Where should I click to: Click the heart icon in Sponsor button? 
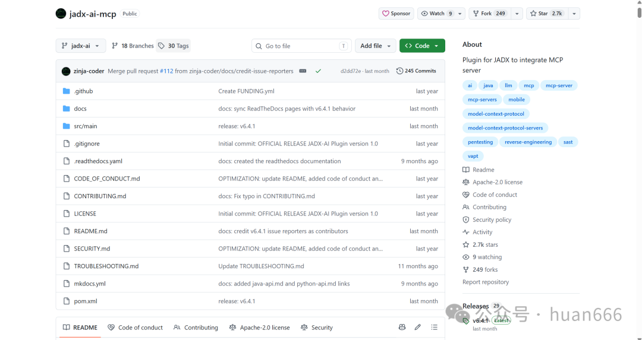pyautogui.click(x=386, y=14)
